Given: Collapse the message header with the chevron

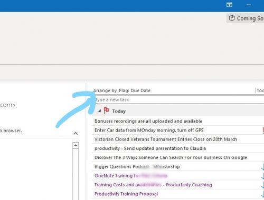Looking at the screenshot, I should [76, 133].
